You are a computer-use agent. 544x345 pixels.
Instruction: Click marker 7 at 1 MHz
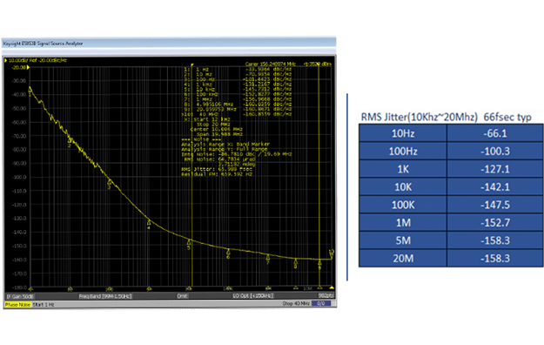(x=268, y=258)
